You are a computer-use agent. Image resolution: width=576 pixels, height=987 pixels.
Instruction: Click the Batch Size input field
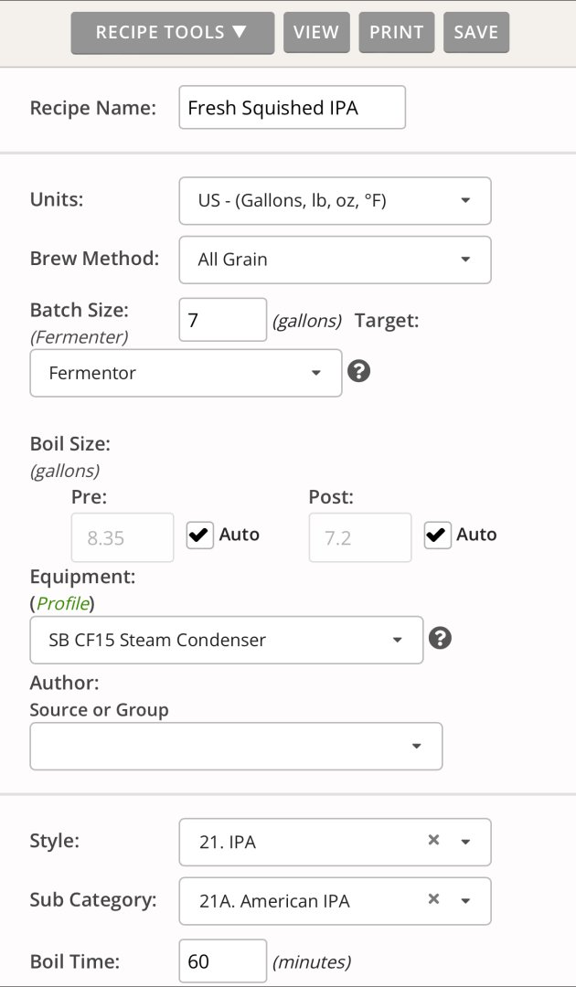coord(222,320)
